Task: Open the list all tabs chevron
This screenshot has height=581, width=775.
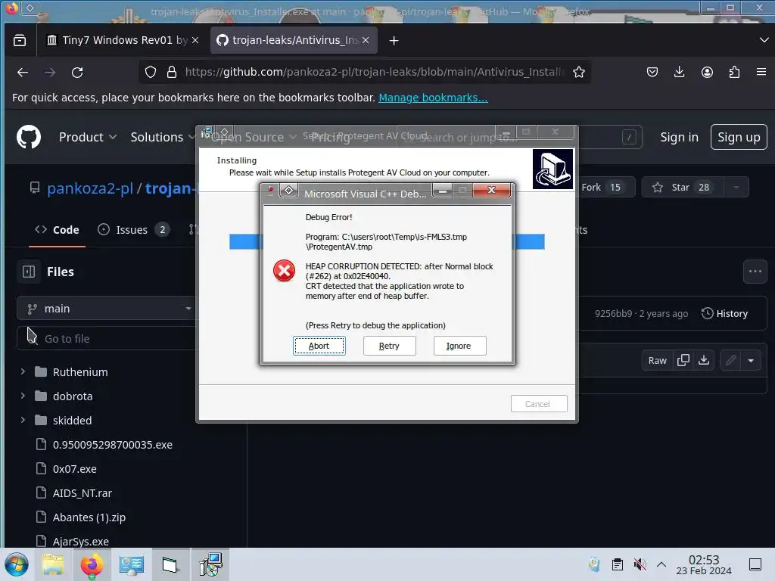Action: pos(764,40)
